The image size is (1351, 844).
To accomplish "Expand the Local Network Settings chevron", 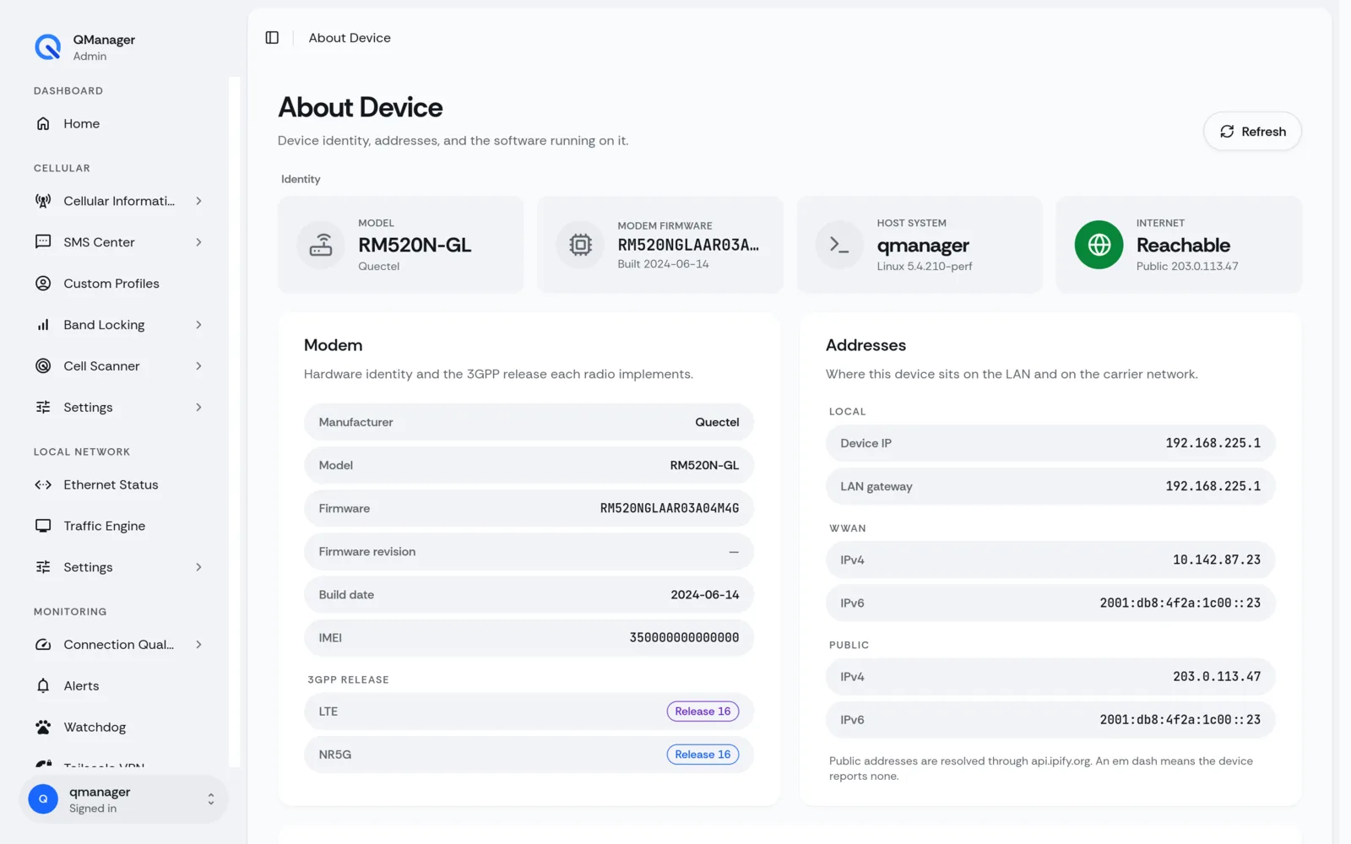I will point(199,567).
